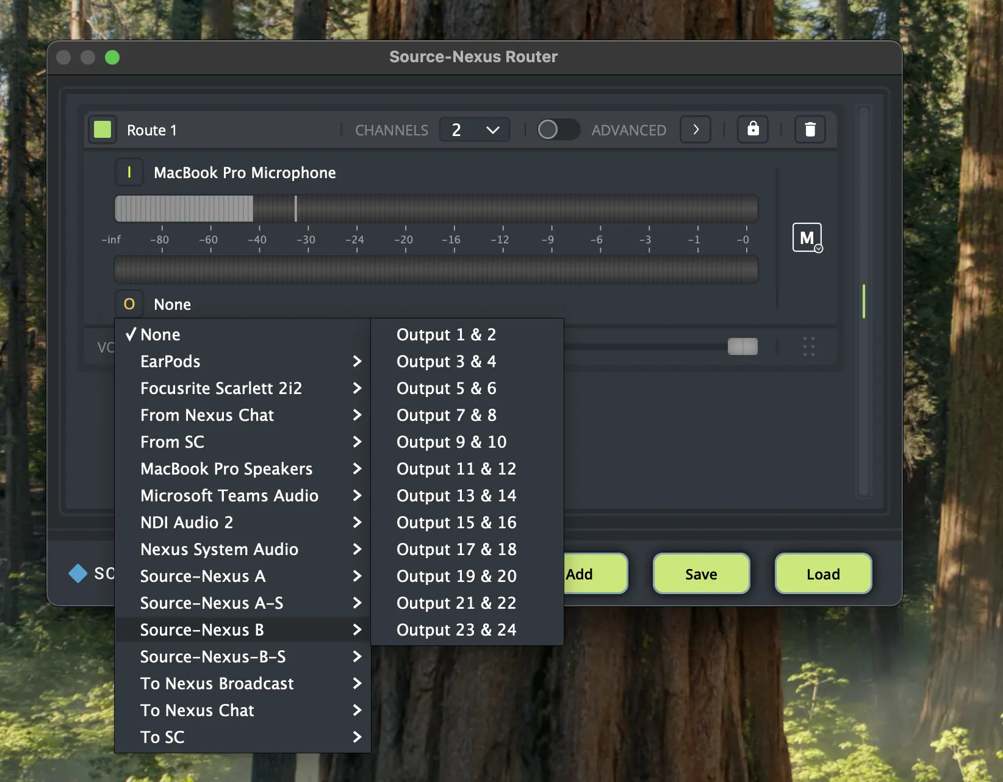Select To Nexus Chat entry

tap(243, 710)
